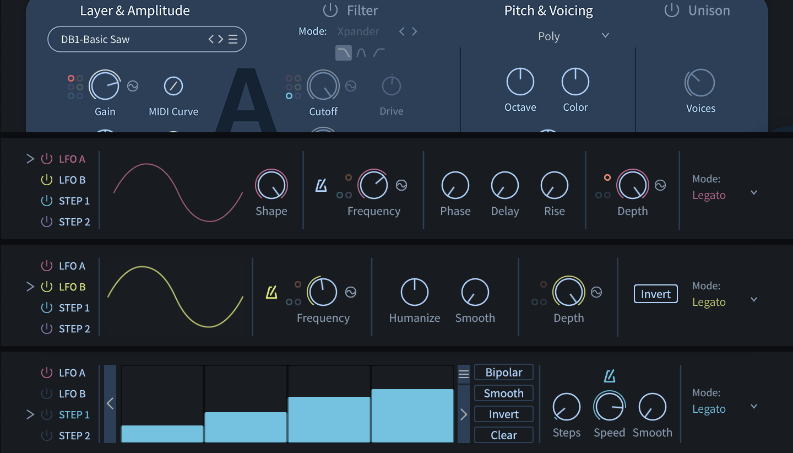Select LFO B tab in third panel

[72, 394]
